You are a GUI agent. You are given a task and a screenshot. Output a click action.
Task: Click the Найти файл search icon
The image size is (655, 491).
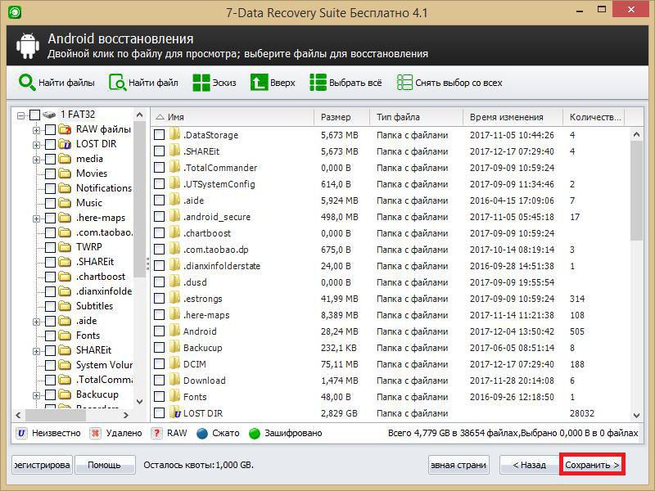pyautogui.click(x=117, y=83)
